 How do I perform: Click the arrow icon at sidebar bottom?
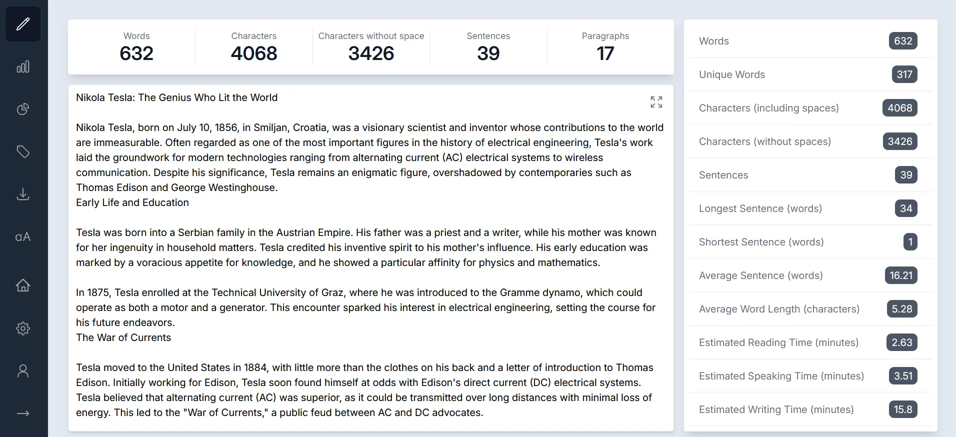23,413
